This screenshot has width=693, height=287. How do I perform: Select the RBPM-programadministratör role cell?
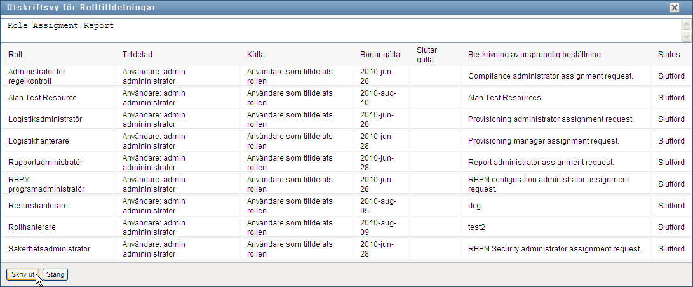pos(58,184)
